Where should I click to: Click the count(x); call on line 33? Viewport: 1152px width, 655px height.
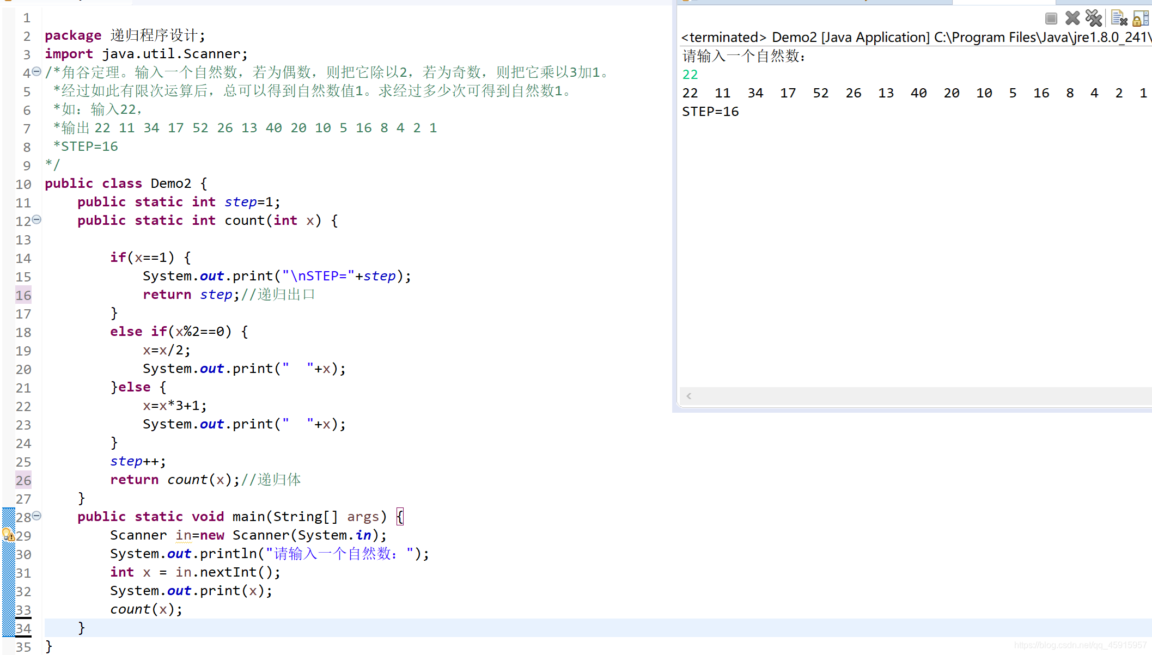coord(146,609)
